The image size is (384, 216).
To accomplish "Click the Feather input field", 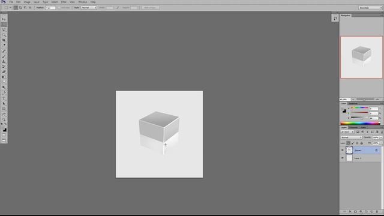I will click(x=50, y=8).
